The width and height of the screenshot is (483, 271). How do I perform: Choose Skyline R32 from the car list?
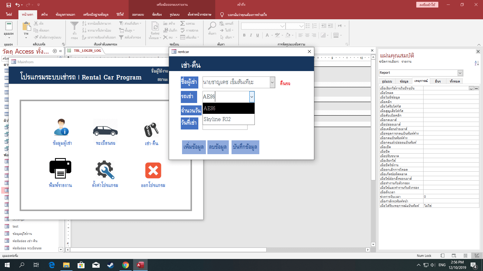coord(229,119)
